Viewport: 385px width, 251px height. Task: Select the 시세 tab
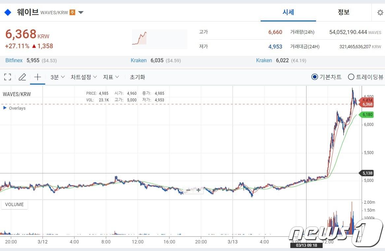pos(288,12)
